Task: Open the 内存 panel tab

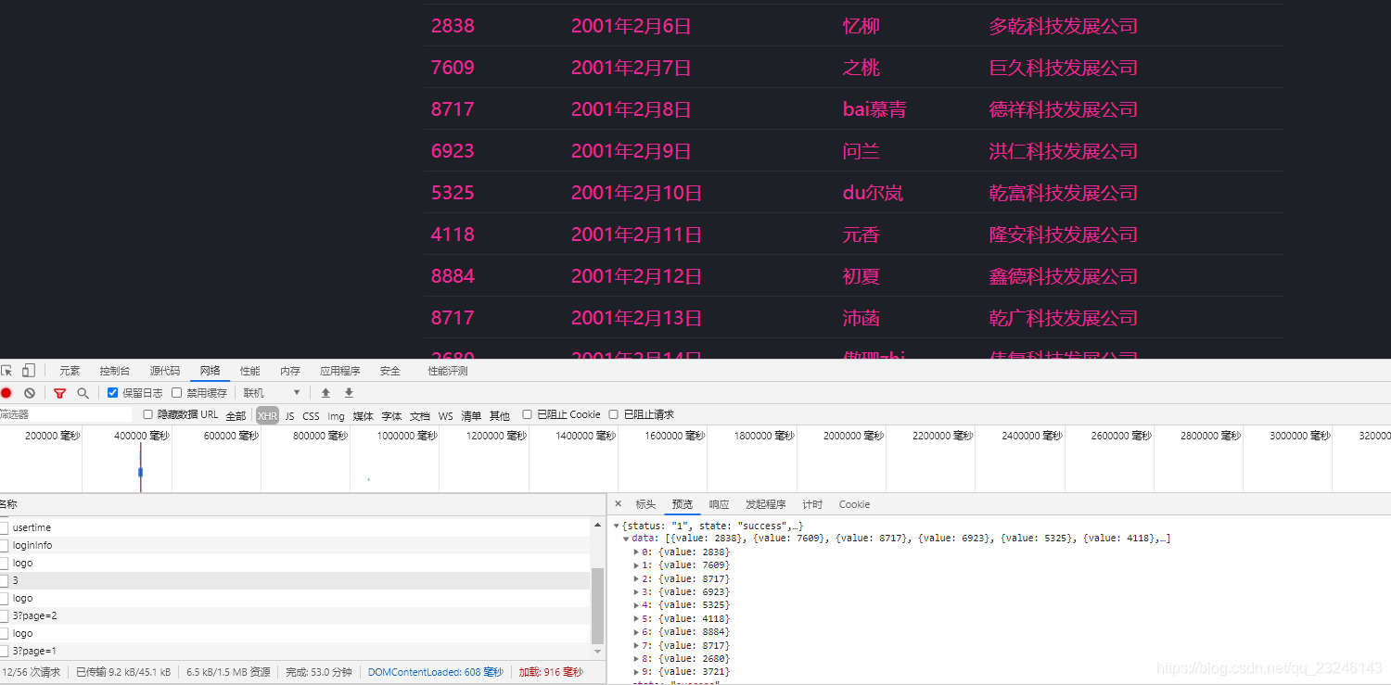Action: coord(290,371)
